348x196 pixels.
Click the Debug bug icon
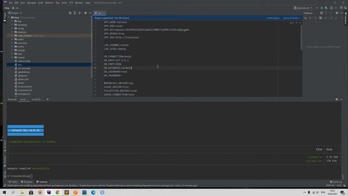tap(321, 8)
